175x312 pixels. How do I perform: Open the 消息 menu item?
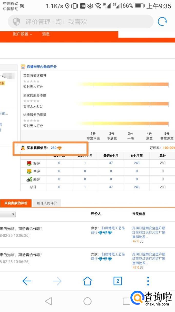click(46, 34)
